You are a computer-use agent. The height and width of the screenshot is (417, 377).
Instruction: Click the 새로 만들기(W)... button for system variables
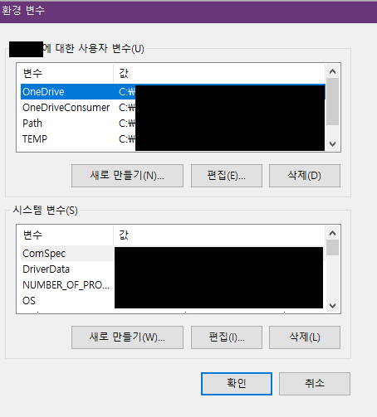(127, 337)
